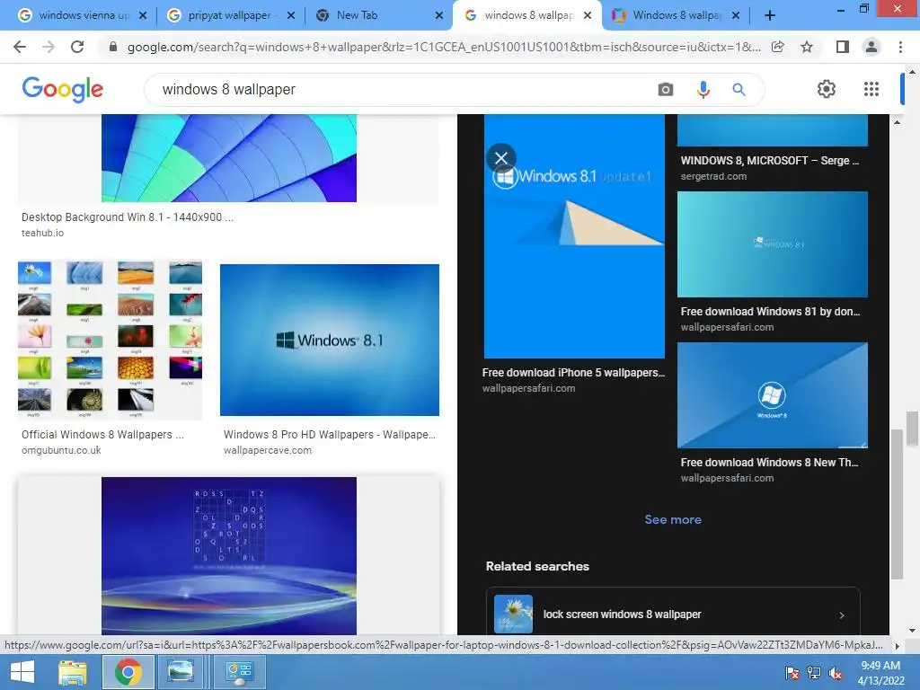The image size is (920, 690).
Task: Open Google quick settings gear
Action: [827, 89]
